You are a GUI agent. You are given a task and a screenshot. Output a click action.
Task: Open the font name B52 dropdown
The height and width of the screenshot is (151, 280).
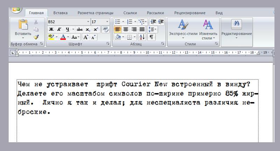88,22
